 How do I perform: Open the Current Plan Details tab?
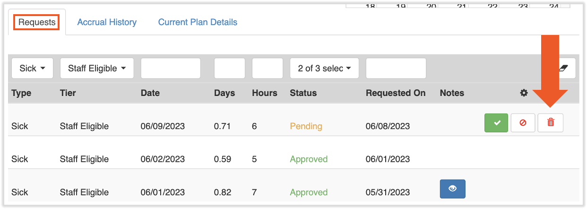198,22
